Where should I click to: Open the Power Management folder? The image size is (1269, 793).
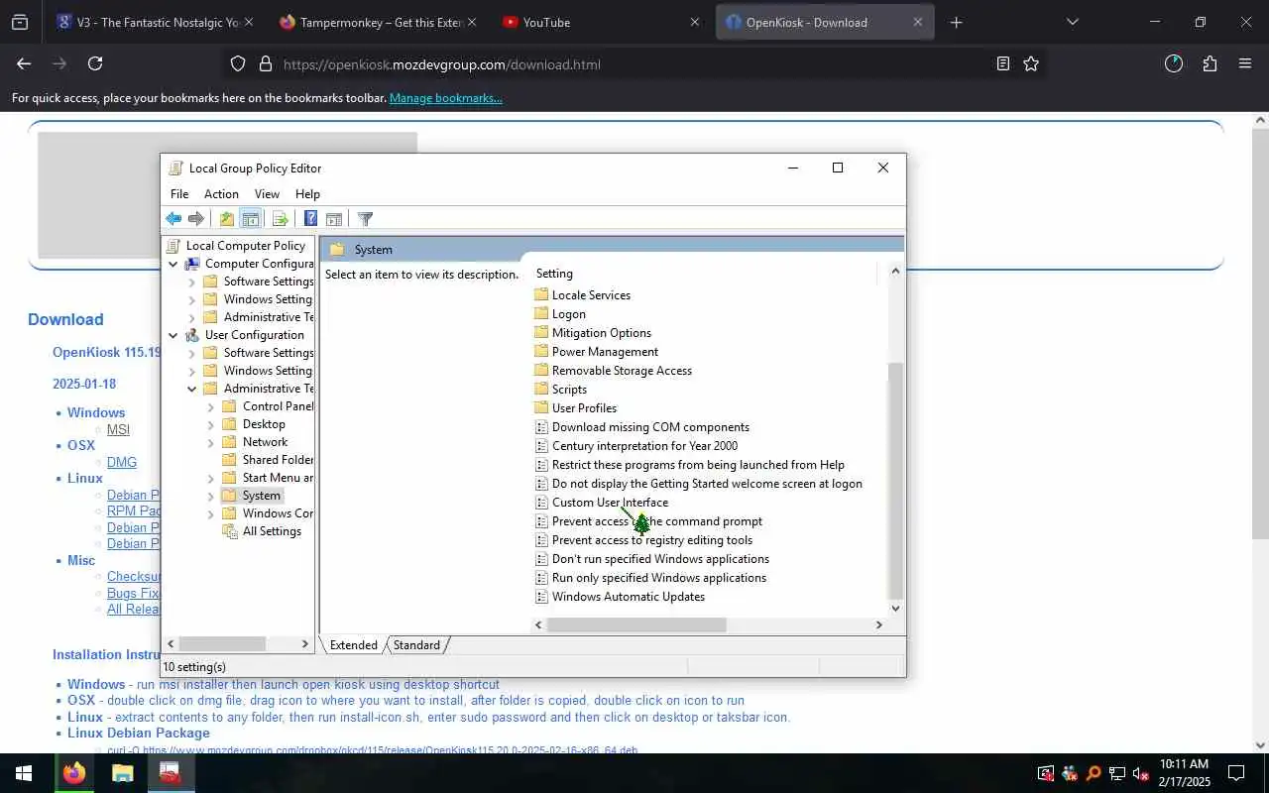[x=605, y=352]
